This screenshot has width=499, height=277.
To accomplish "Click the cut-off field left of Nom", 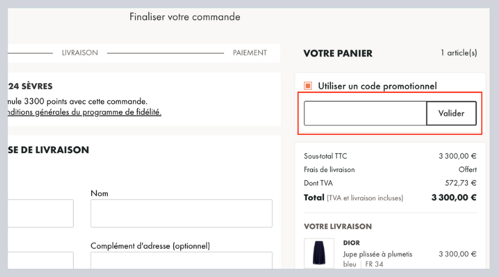I will [40, 213].
